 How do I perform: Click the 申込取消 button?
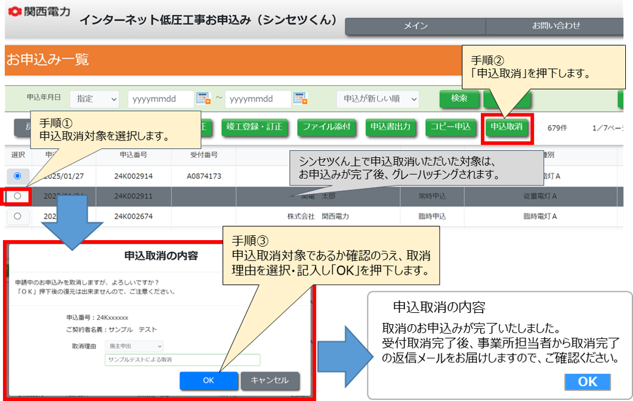507,127
